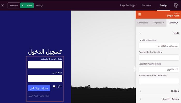Click the Content pencil icon
This screenshot has width=181, height=103.
click(177, 23)
